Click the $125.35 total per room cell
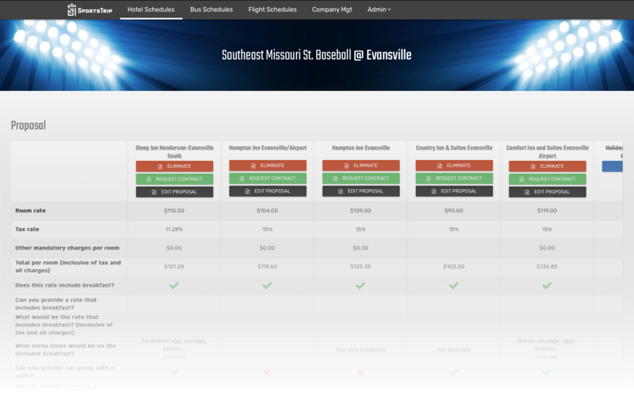The height and width of the screenshot is (396, 634). pyautogui.click(x=361, y=266)
